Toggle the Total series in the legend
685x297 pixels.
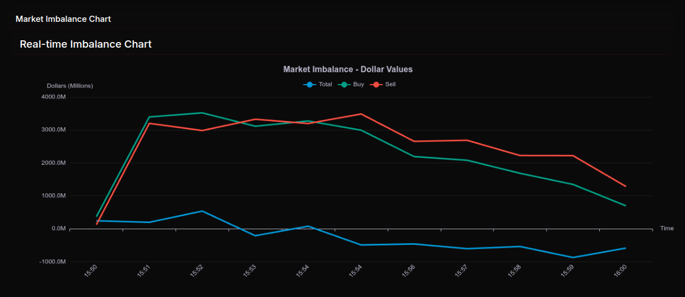(x=325, y=85)
